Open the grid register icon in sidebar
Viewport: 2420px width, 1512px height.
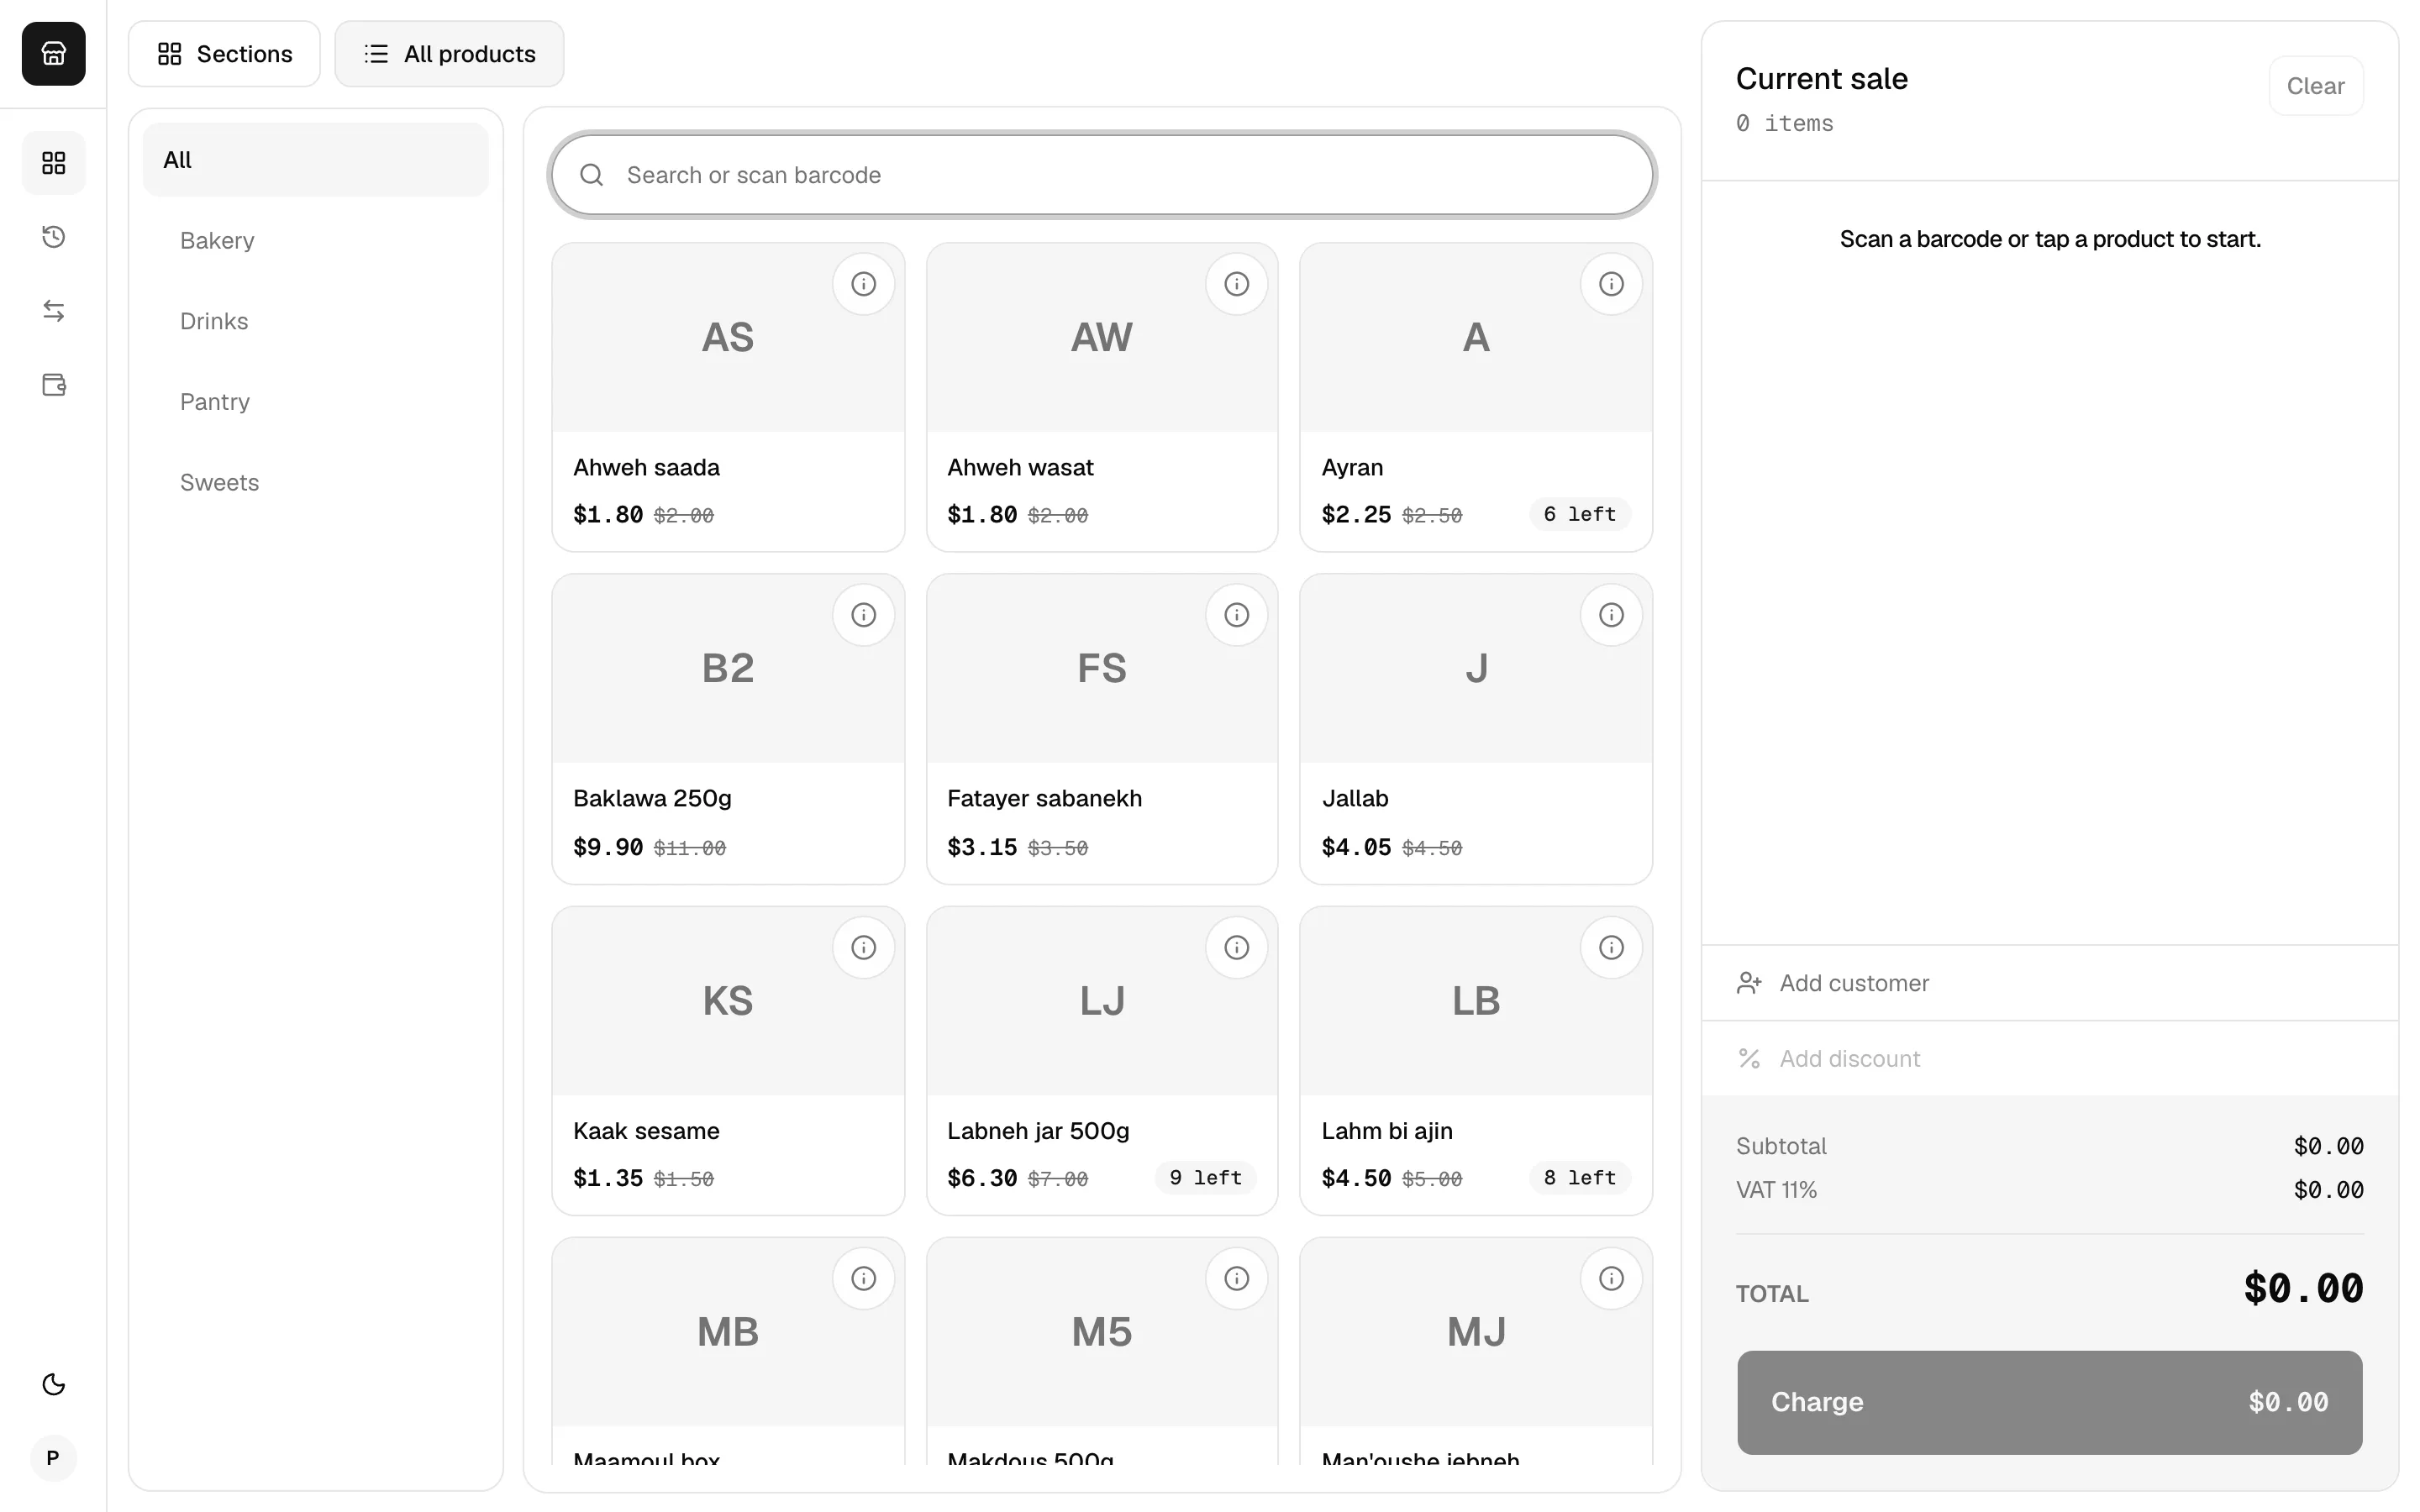coord(53,163)
